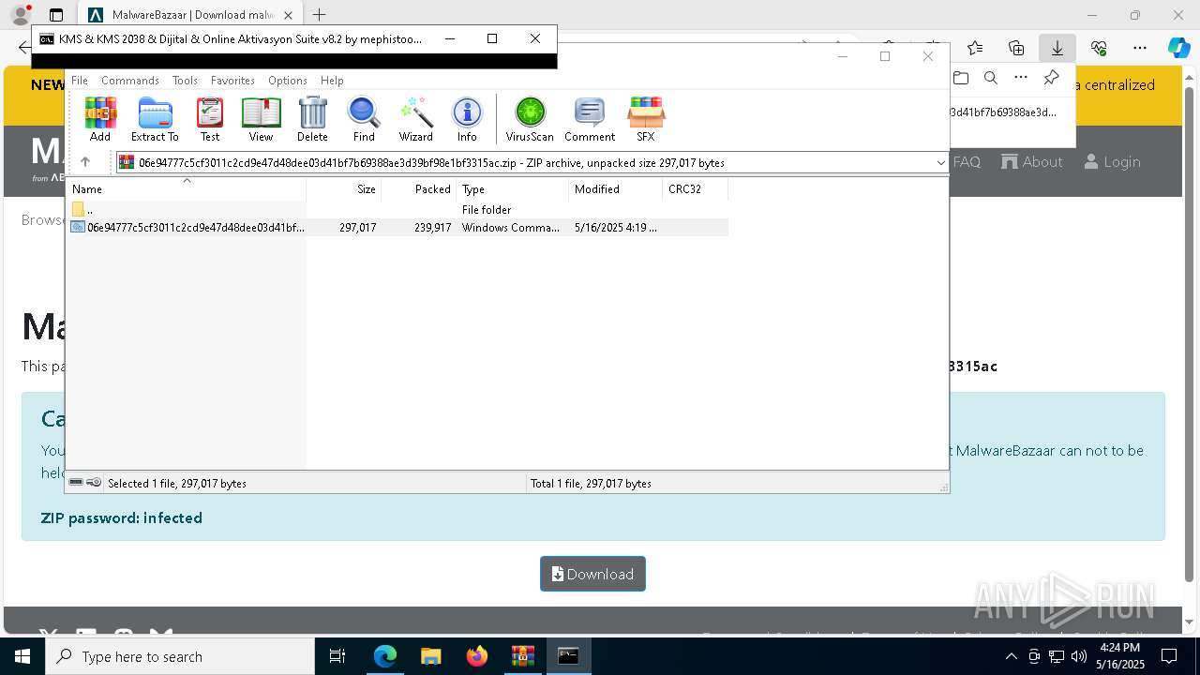Open Edge Collections icon
Screen dimensions: 1200x675
(1016, 48)
